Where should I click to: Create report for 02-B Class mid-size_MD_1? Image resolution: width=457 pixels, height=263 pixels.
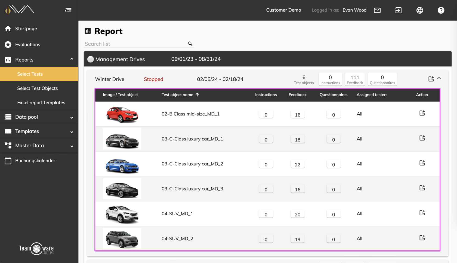tap(422, 113)
